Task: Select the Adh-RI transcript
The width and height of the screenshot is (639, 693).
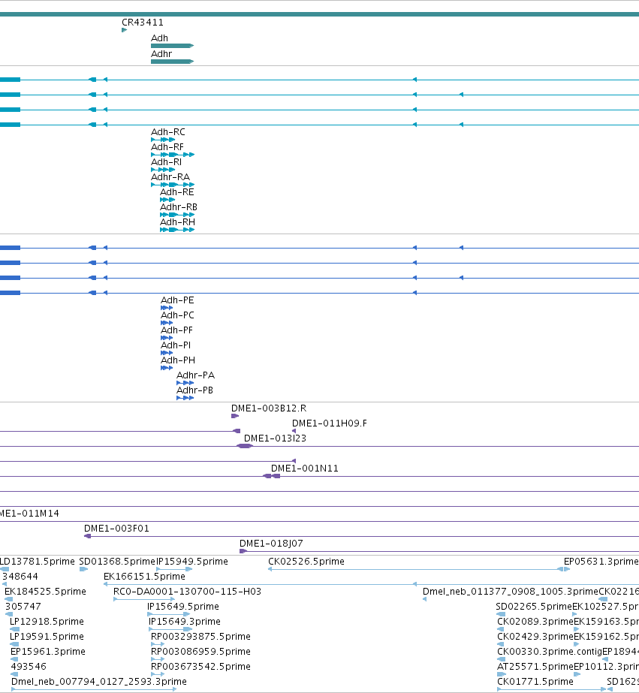Action: pyautogui.click(x=163, y=170)
